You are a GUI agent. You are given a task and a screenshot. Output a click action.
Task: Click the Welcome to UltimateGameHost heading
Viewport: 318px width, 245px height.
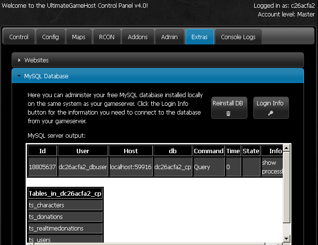click(75, 5)
